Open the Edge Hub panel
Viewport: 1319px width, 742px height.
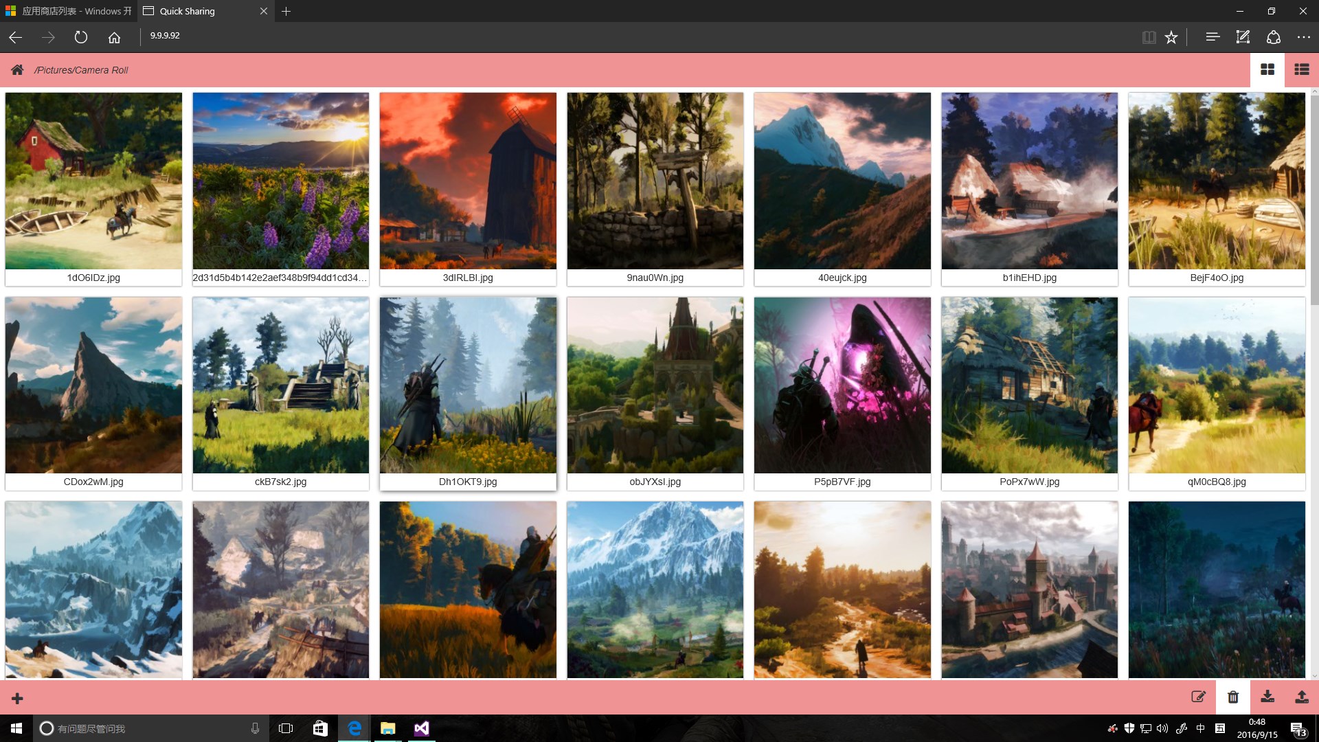coord(1213,37)
